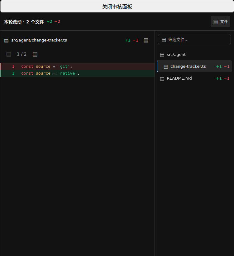The image size is (234, 256).
Task: Go to next change after 1 / 2
Action: [35, 54]
